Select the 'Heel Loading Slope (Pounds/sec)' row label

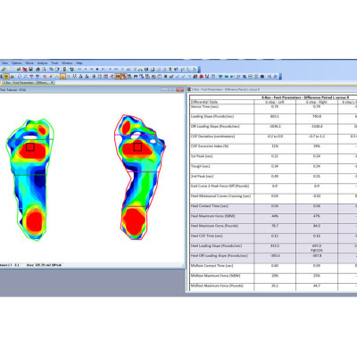click(216, 245)
